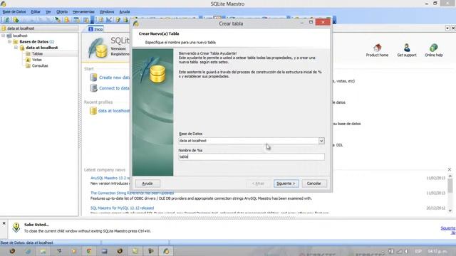
Task: Open the AnySQL Maestro 13.2 news link
Action: (110, 178)
